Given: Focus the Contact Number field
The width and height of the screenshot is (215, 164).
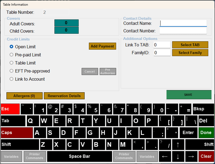Looking at the screenshot, I should point(183,31).
